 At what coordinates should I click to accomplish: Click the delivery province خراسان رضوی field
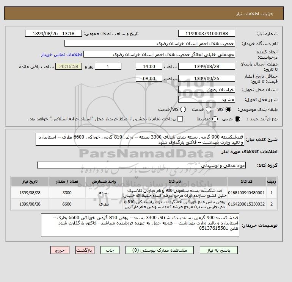click(x=207, y=90)
